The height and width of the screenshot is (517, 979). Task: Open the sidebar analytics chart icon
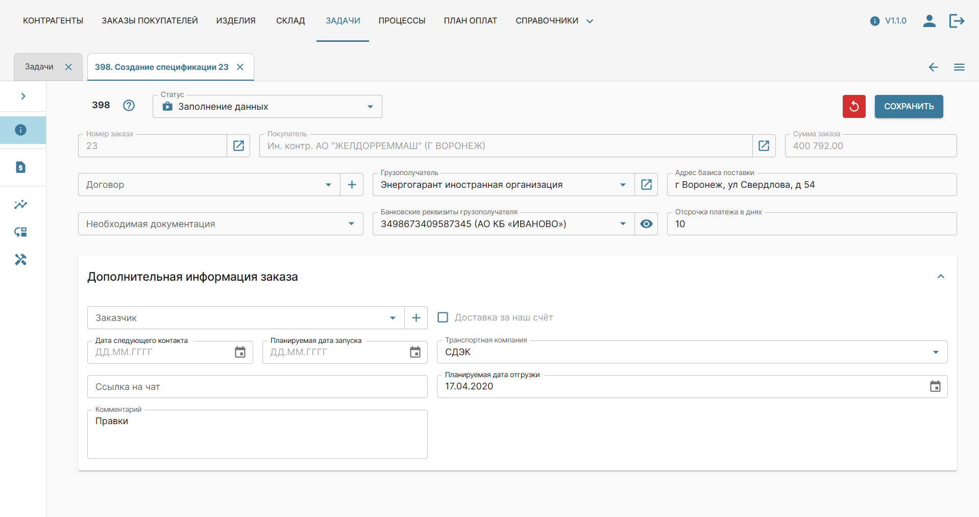[20, 205]
